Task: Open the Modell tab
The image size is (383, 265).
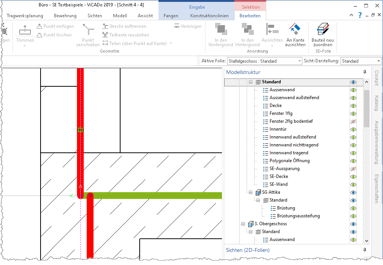Action: pyautogui.click(x=120, y=16)
